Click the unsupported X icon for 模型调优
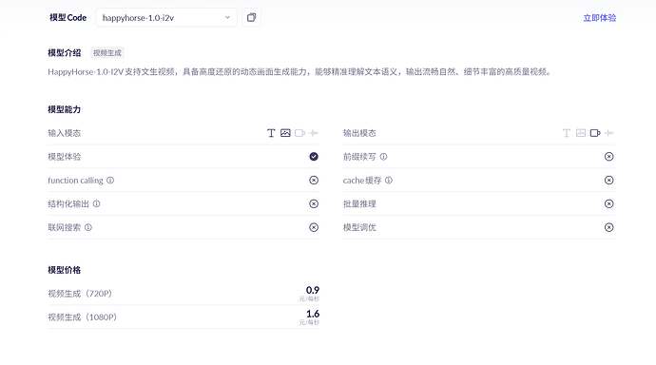Screen dimensions: 656x365 pos(609,227)
